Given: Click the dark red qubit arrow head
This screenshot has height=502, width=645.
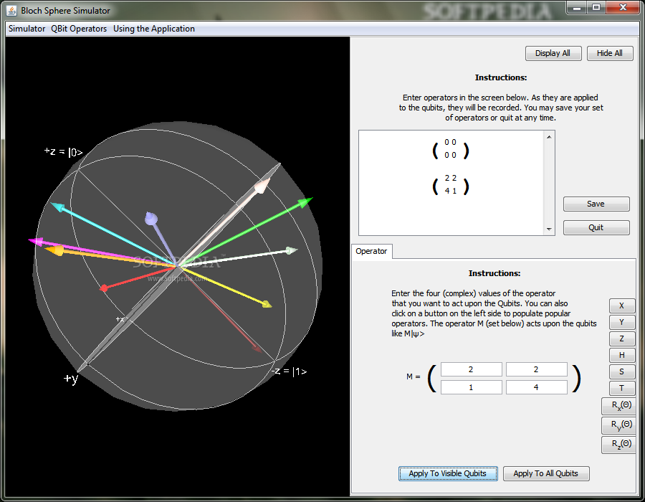Looking at the screenshot, I should pyautogui.click(x=257, y=349).
